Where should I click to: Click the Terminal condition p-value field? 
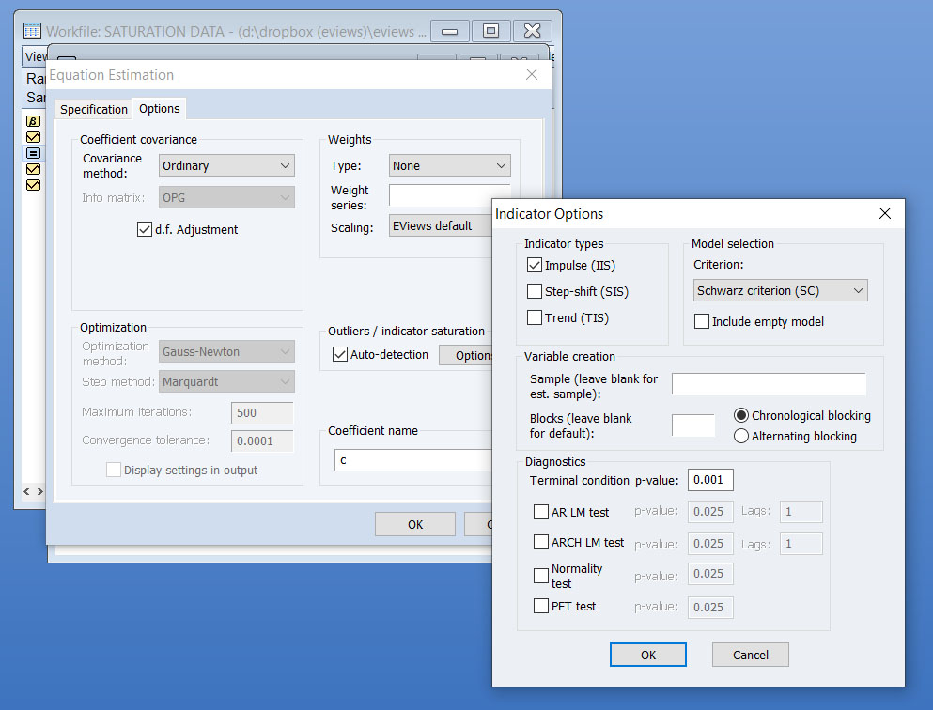coord(709,481)
